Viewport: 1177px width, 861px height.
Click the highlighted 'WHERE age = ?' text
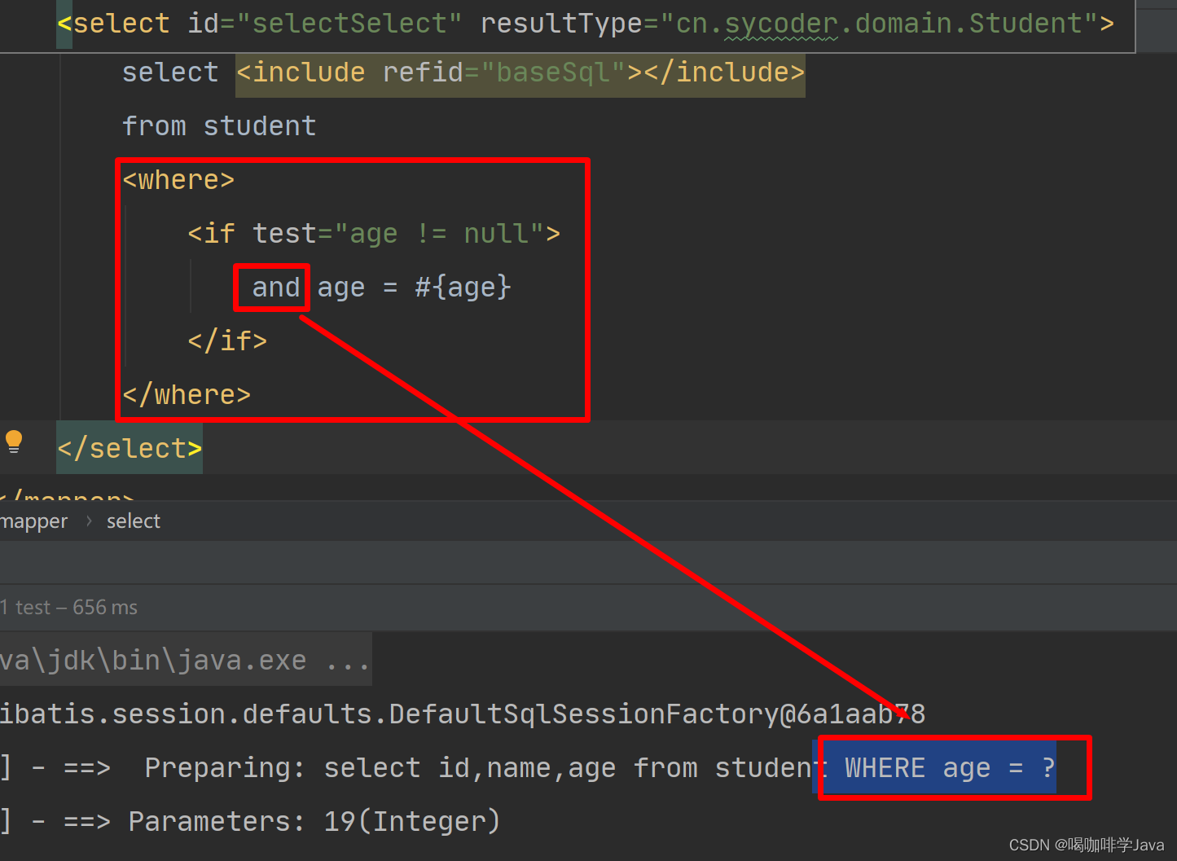(x=950, y=768)
